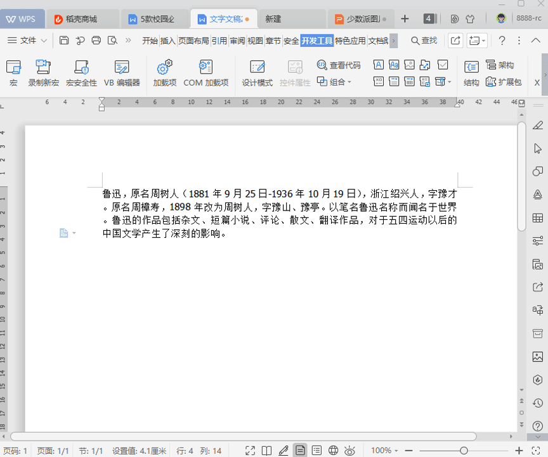Click the 查找 search button

(x=424, y=41)
